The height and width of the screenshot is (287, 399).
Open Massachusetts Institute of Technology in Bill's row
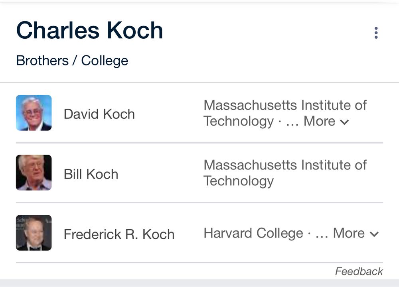pos(285,173)
